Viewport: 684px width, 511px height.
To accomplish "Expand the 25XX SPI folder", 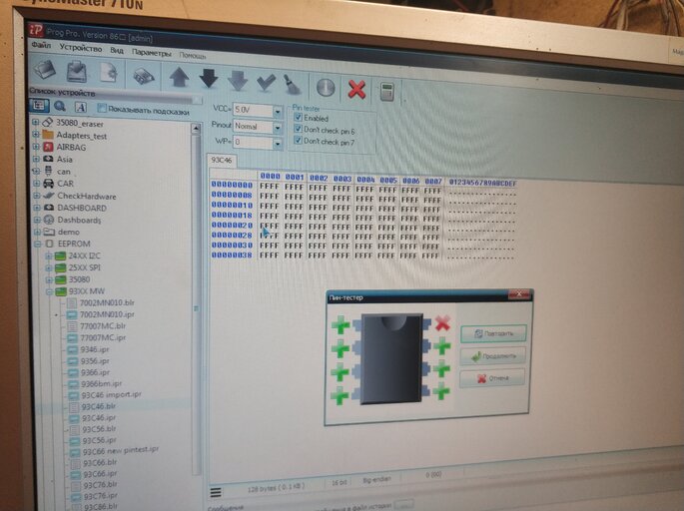I will (x=49, y=267).
